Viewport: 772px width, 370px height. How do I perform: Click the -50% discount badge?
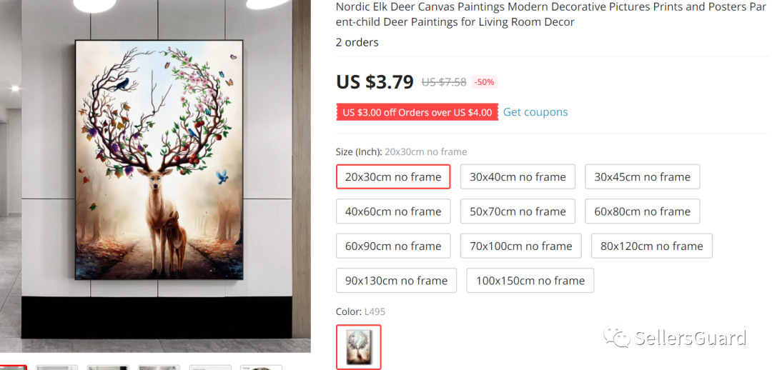point(484,82)
